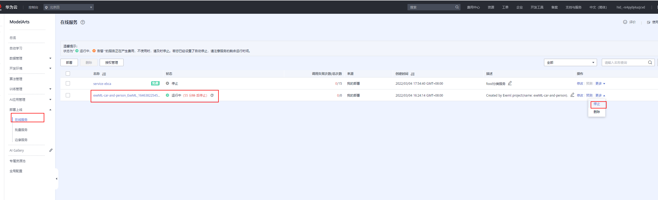Open the service-ebca service link
This screenshot has height=200, width=658.
coord(102,84)
